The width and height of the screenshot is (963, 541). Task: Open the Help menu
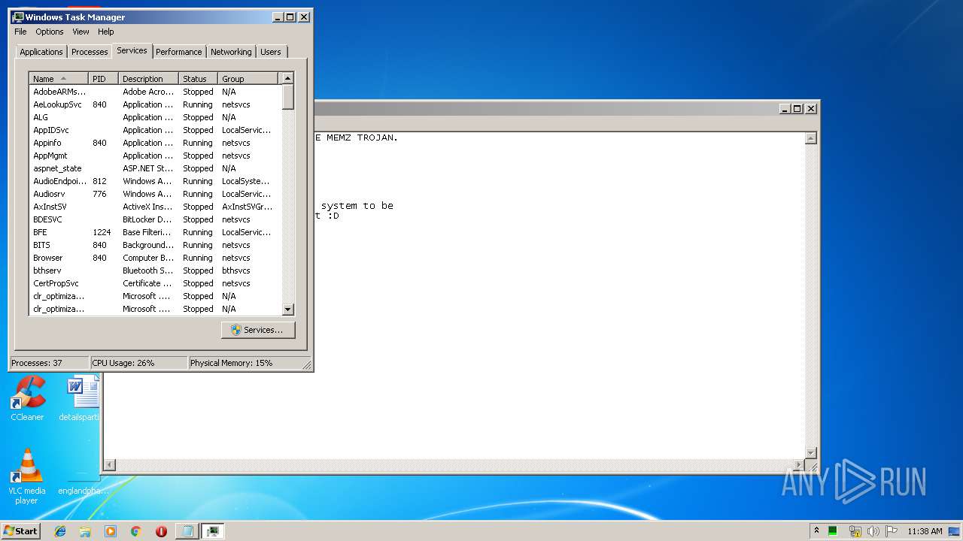[105, 32]
